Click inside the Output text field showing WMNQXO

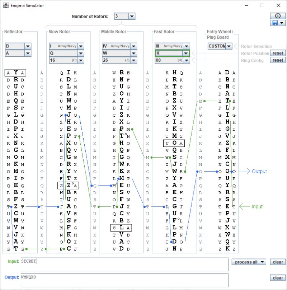coord(108,280)
